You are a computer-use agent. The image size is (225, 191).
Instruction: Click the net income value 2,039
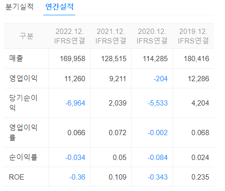pos(118,103)
